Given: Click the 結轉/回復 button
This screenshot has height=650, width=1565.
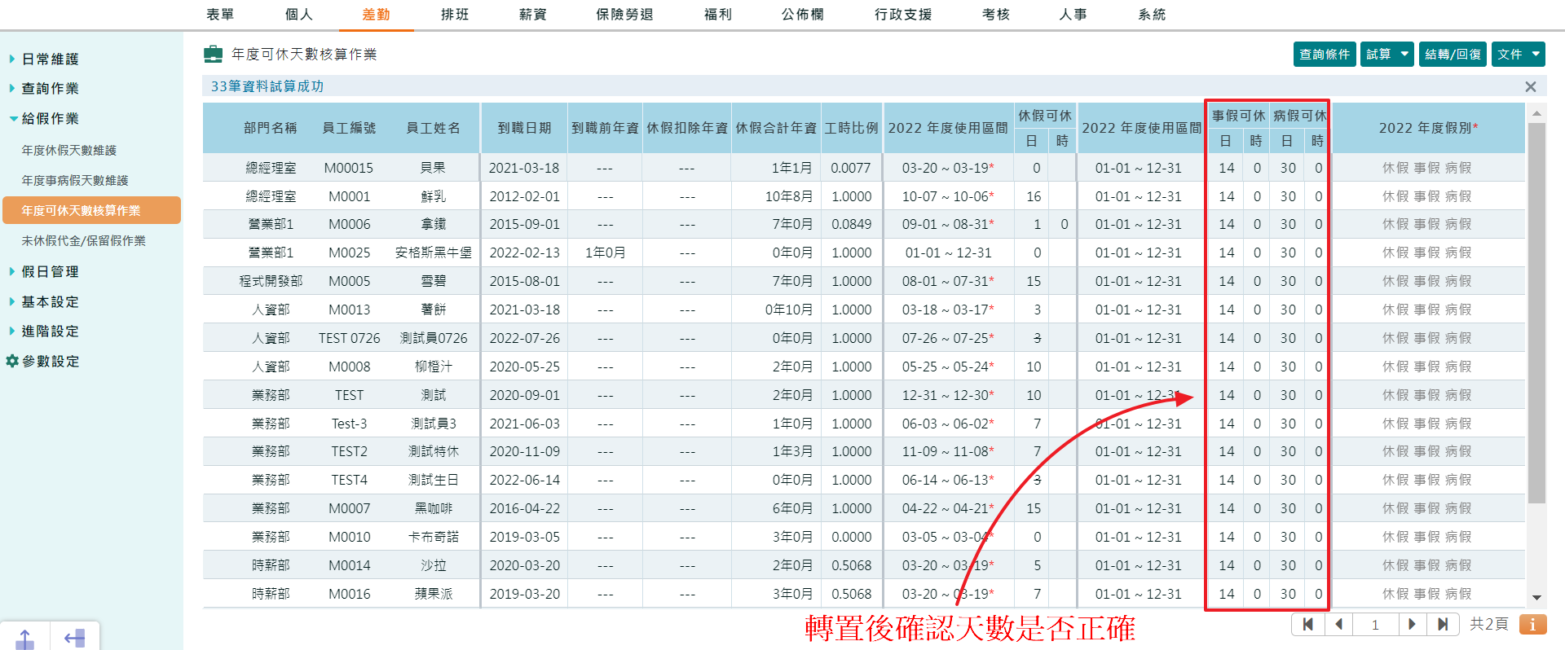Looking at the screenshot, I should click(1453, 55).
